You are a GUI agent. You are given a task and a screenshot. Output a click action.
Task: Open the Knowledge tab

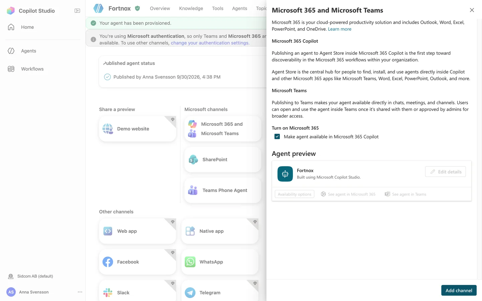[191, 8]
